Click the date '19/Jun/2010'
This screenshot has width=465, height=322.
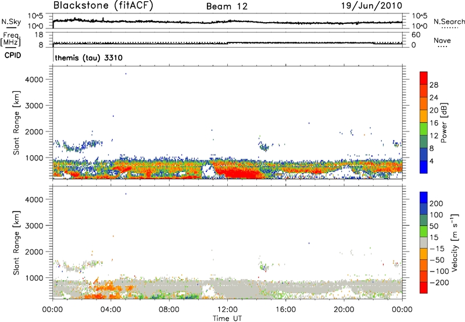click(x=371, y=6)
